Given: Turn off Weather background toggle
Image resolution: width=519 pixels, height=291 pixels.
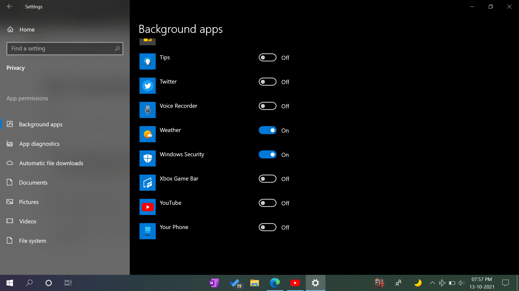Looking at the screenshot, I should pyautogui.click(x=267, y=130).
